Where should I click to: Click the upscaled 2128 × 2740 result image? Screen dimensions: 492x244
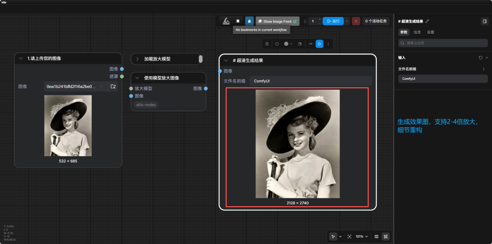pos(297,144)
